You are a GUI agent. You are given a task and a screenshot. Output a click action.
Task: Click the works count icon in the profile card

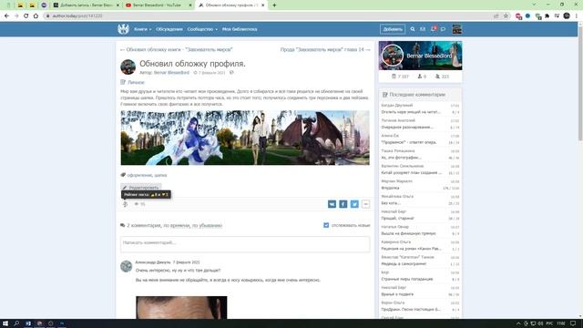394,77
